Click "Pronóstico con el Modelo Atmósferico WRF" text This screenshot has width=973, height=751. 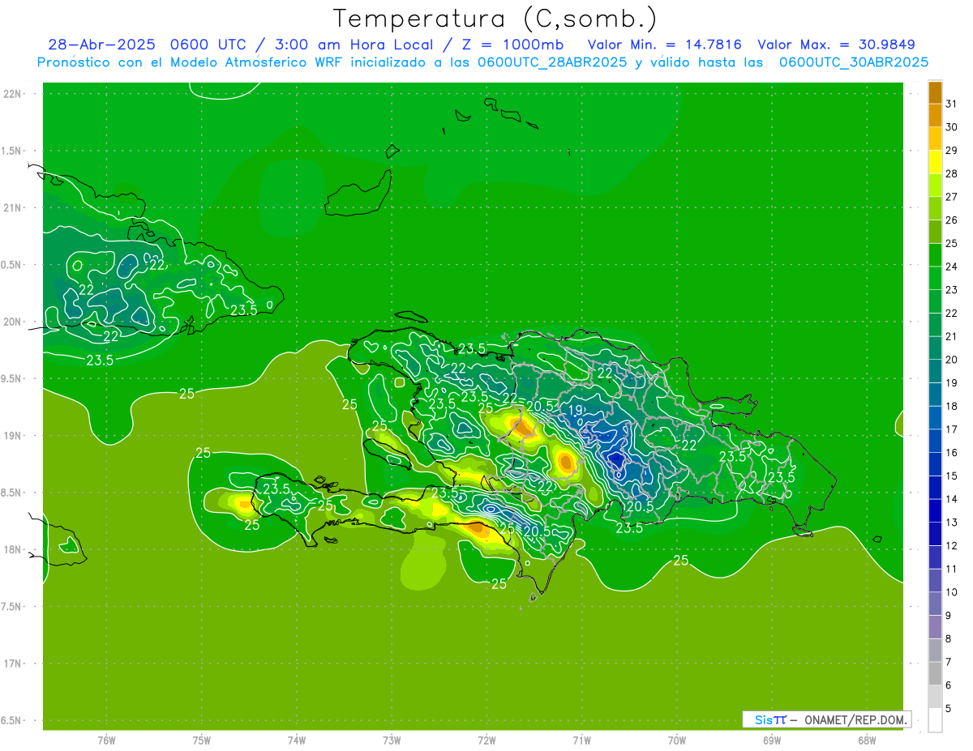click(192, 62)
